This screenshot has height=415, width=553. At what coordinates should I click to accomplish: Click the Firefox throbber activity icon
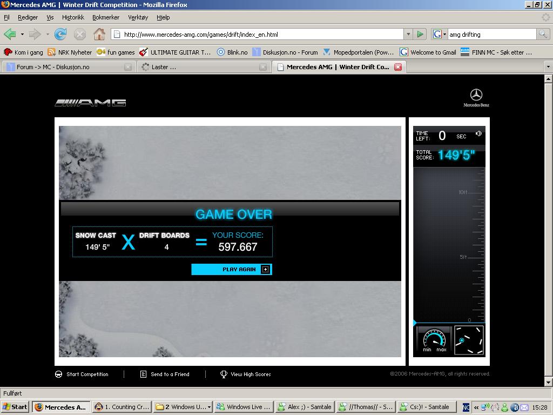[x=545, y=17]
